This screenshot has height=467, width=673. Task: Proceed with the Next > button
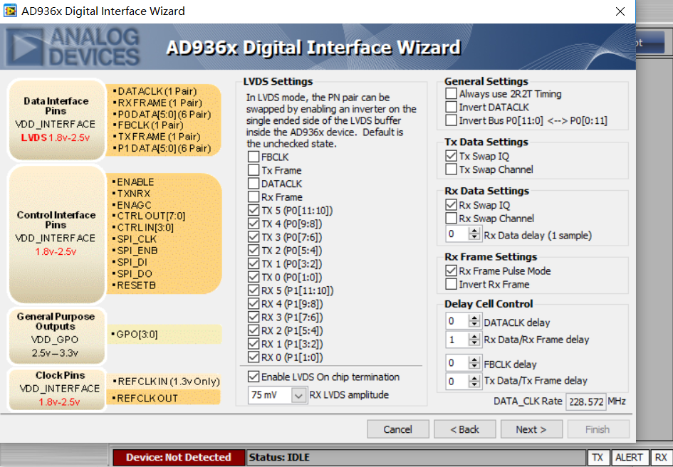[x=531, y=429]
